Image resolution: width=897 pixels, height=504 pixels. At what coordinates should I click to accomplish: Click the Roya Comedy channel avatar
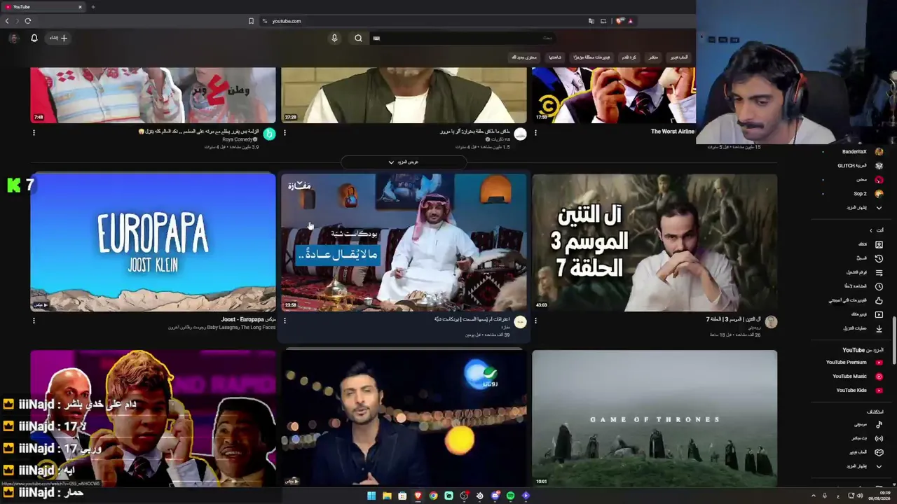click(x=269, y=134)
